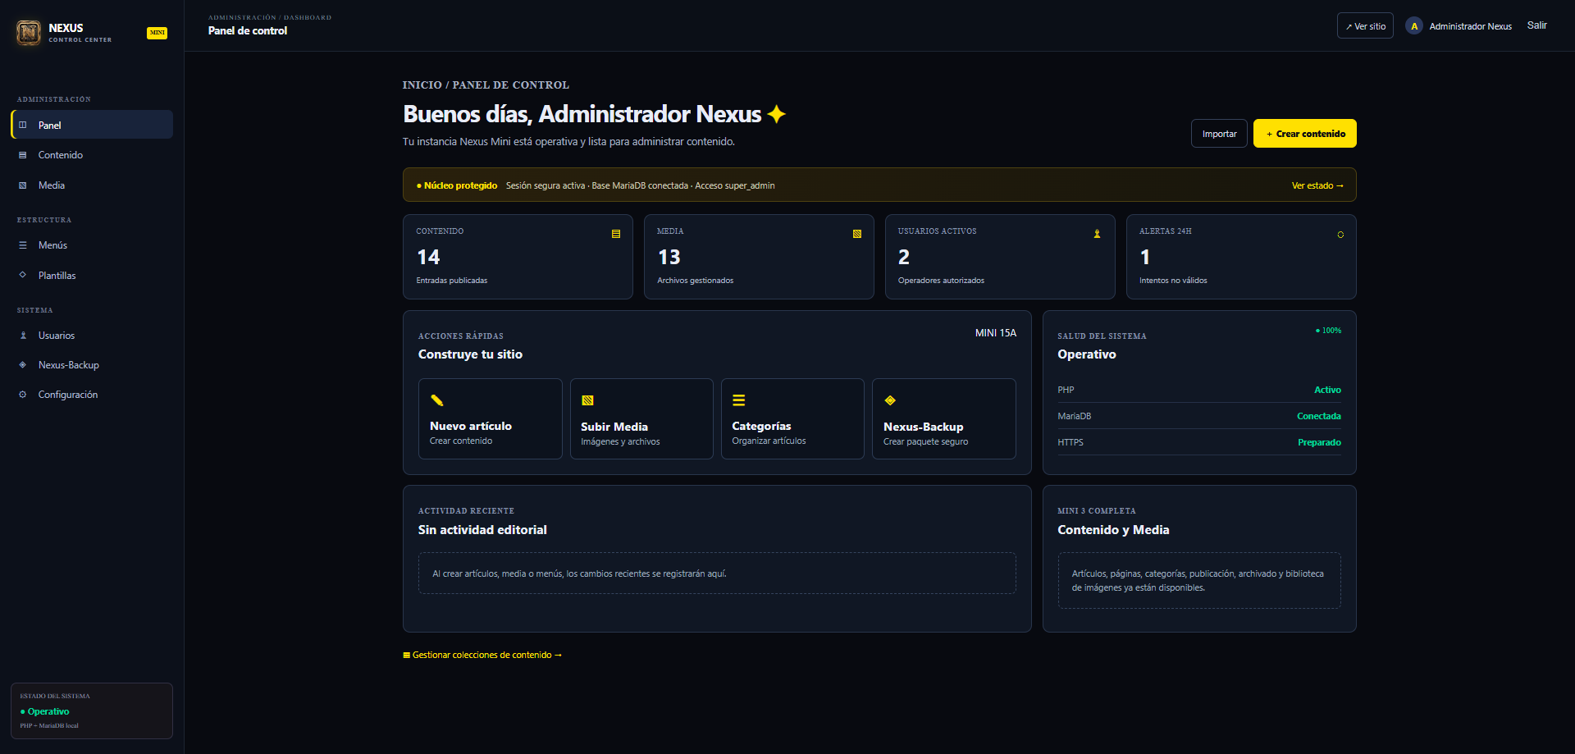
Task: Open Usuarios in the sidebar
Action: [92, 336]
